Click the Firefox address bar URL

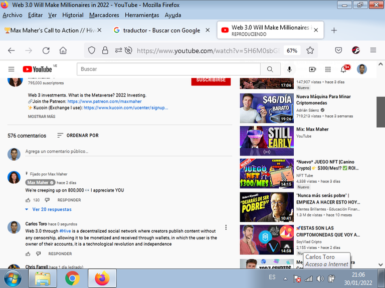208,50
